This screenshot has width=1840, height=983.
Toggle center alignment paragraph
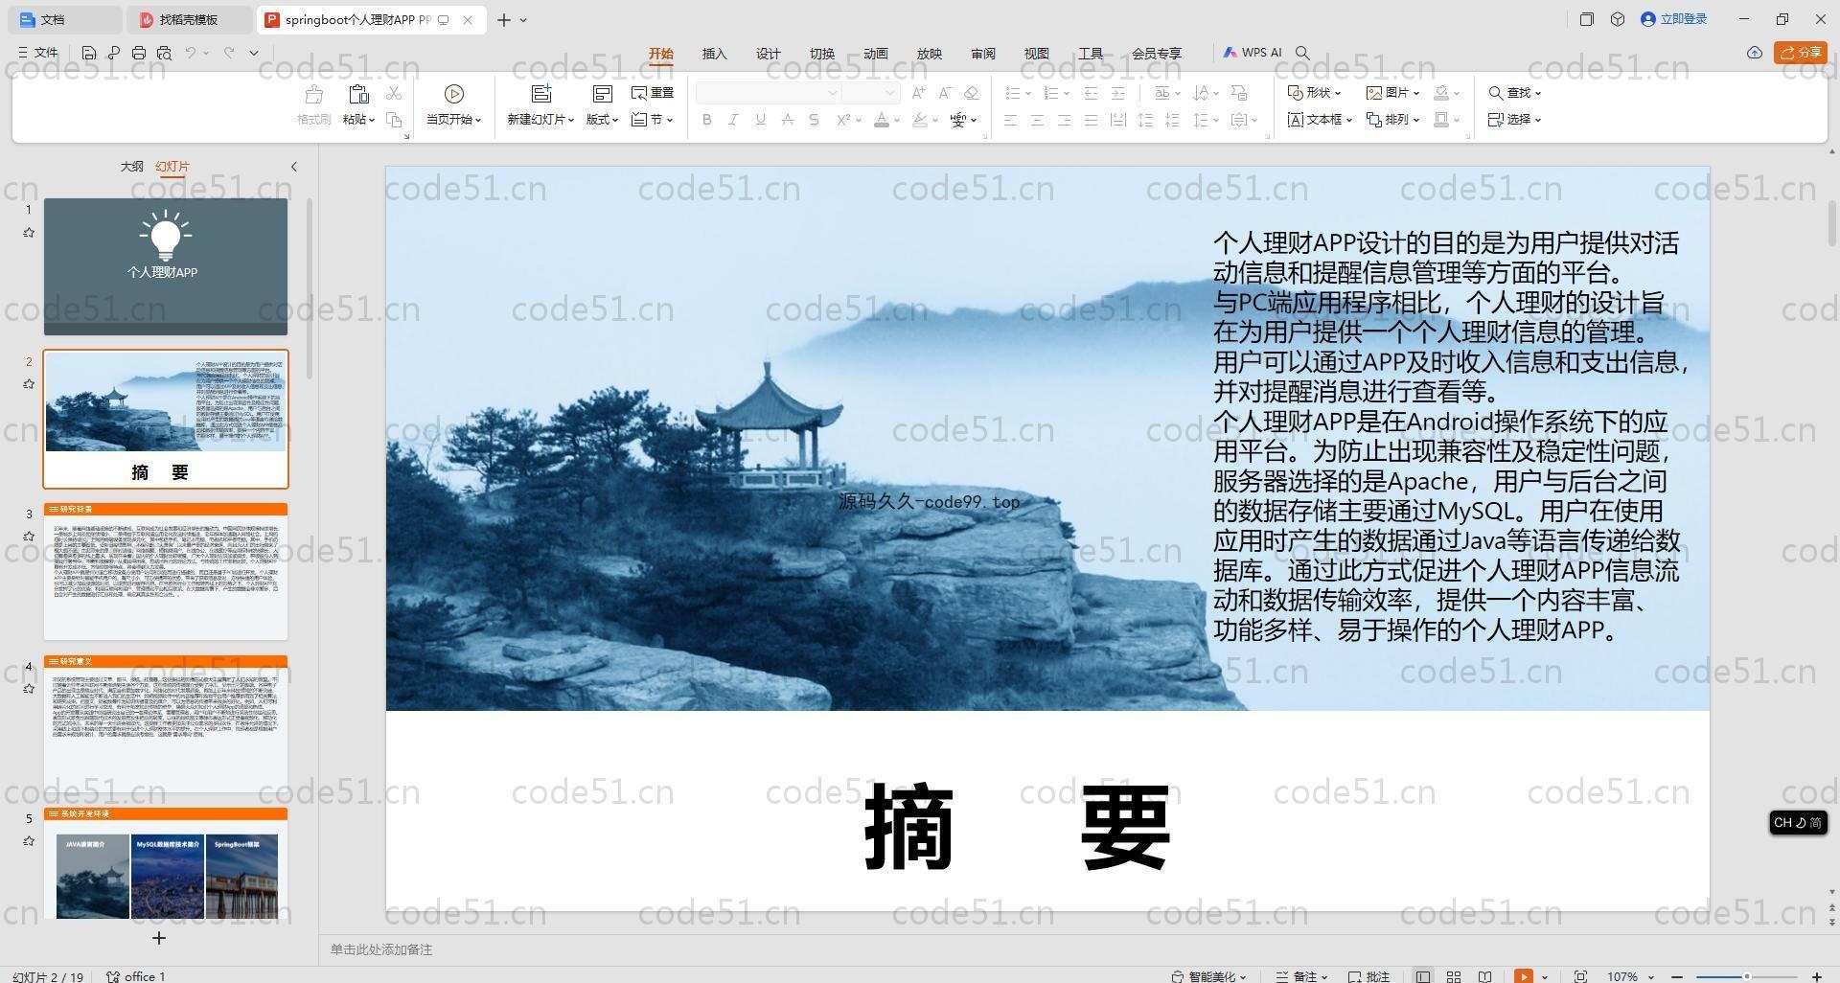click(1037, 120)
